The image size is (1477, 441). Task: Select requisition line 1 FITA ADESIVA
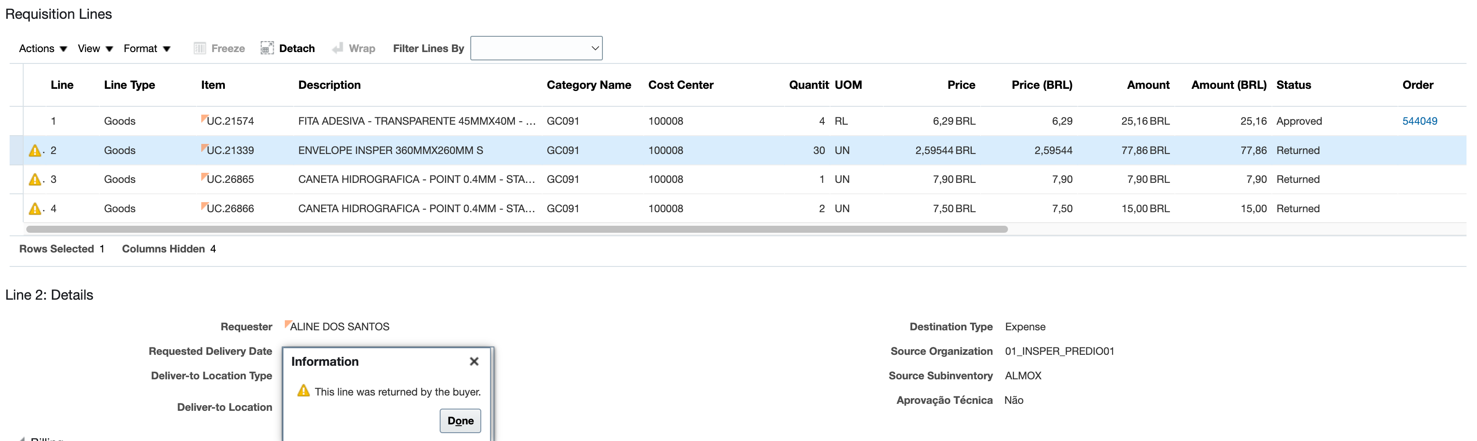click(401, 121)
